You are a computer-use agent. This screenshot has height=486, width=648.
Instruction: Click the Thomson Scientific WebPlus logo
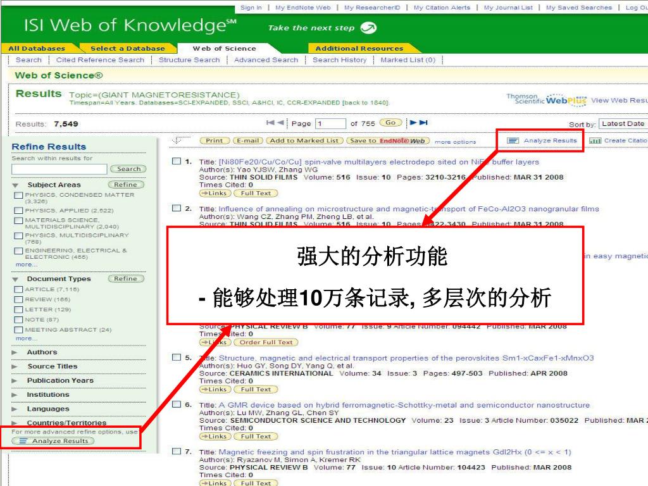pyautogui.click(x=546, y=99)
